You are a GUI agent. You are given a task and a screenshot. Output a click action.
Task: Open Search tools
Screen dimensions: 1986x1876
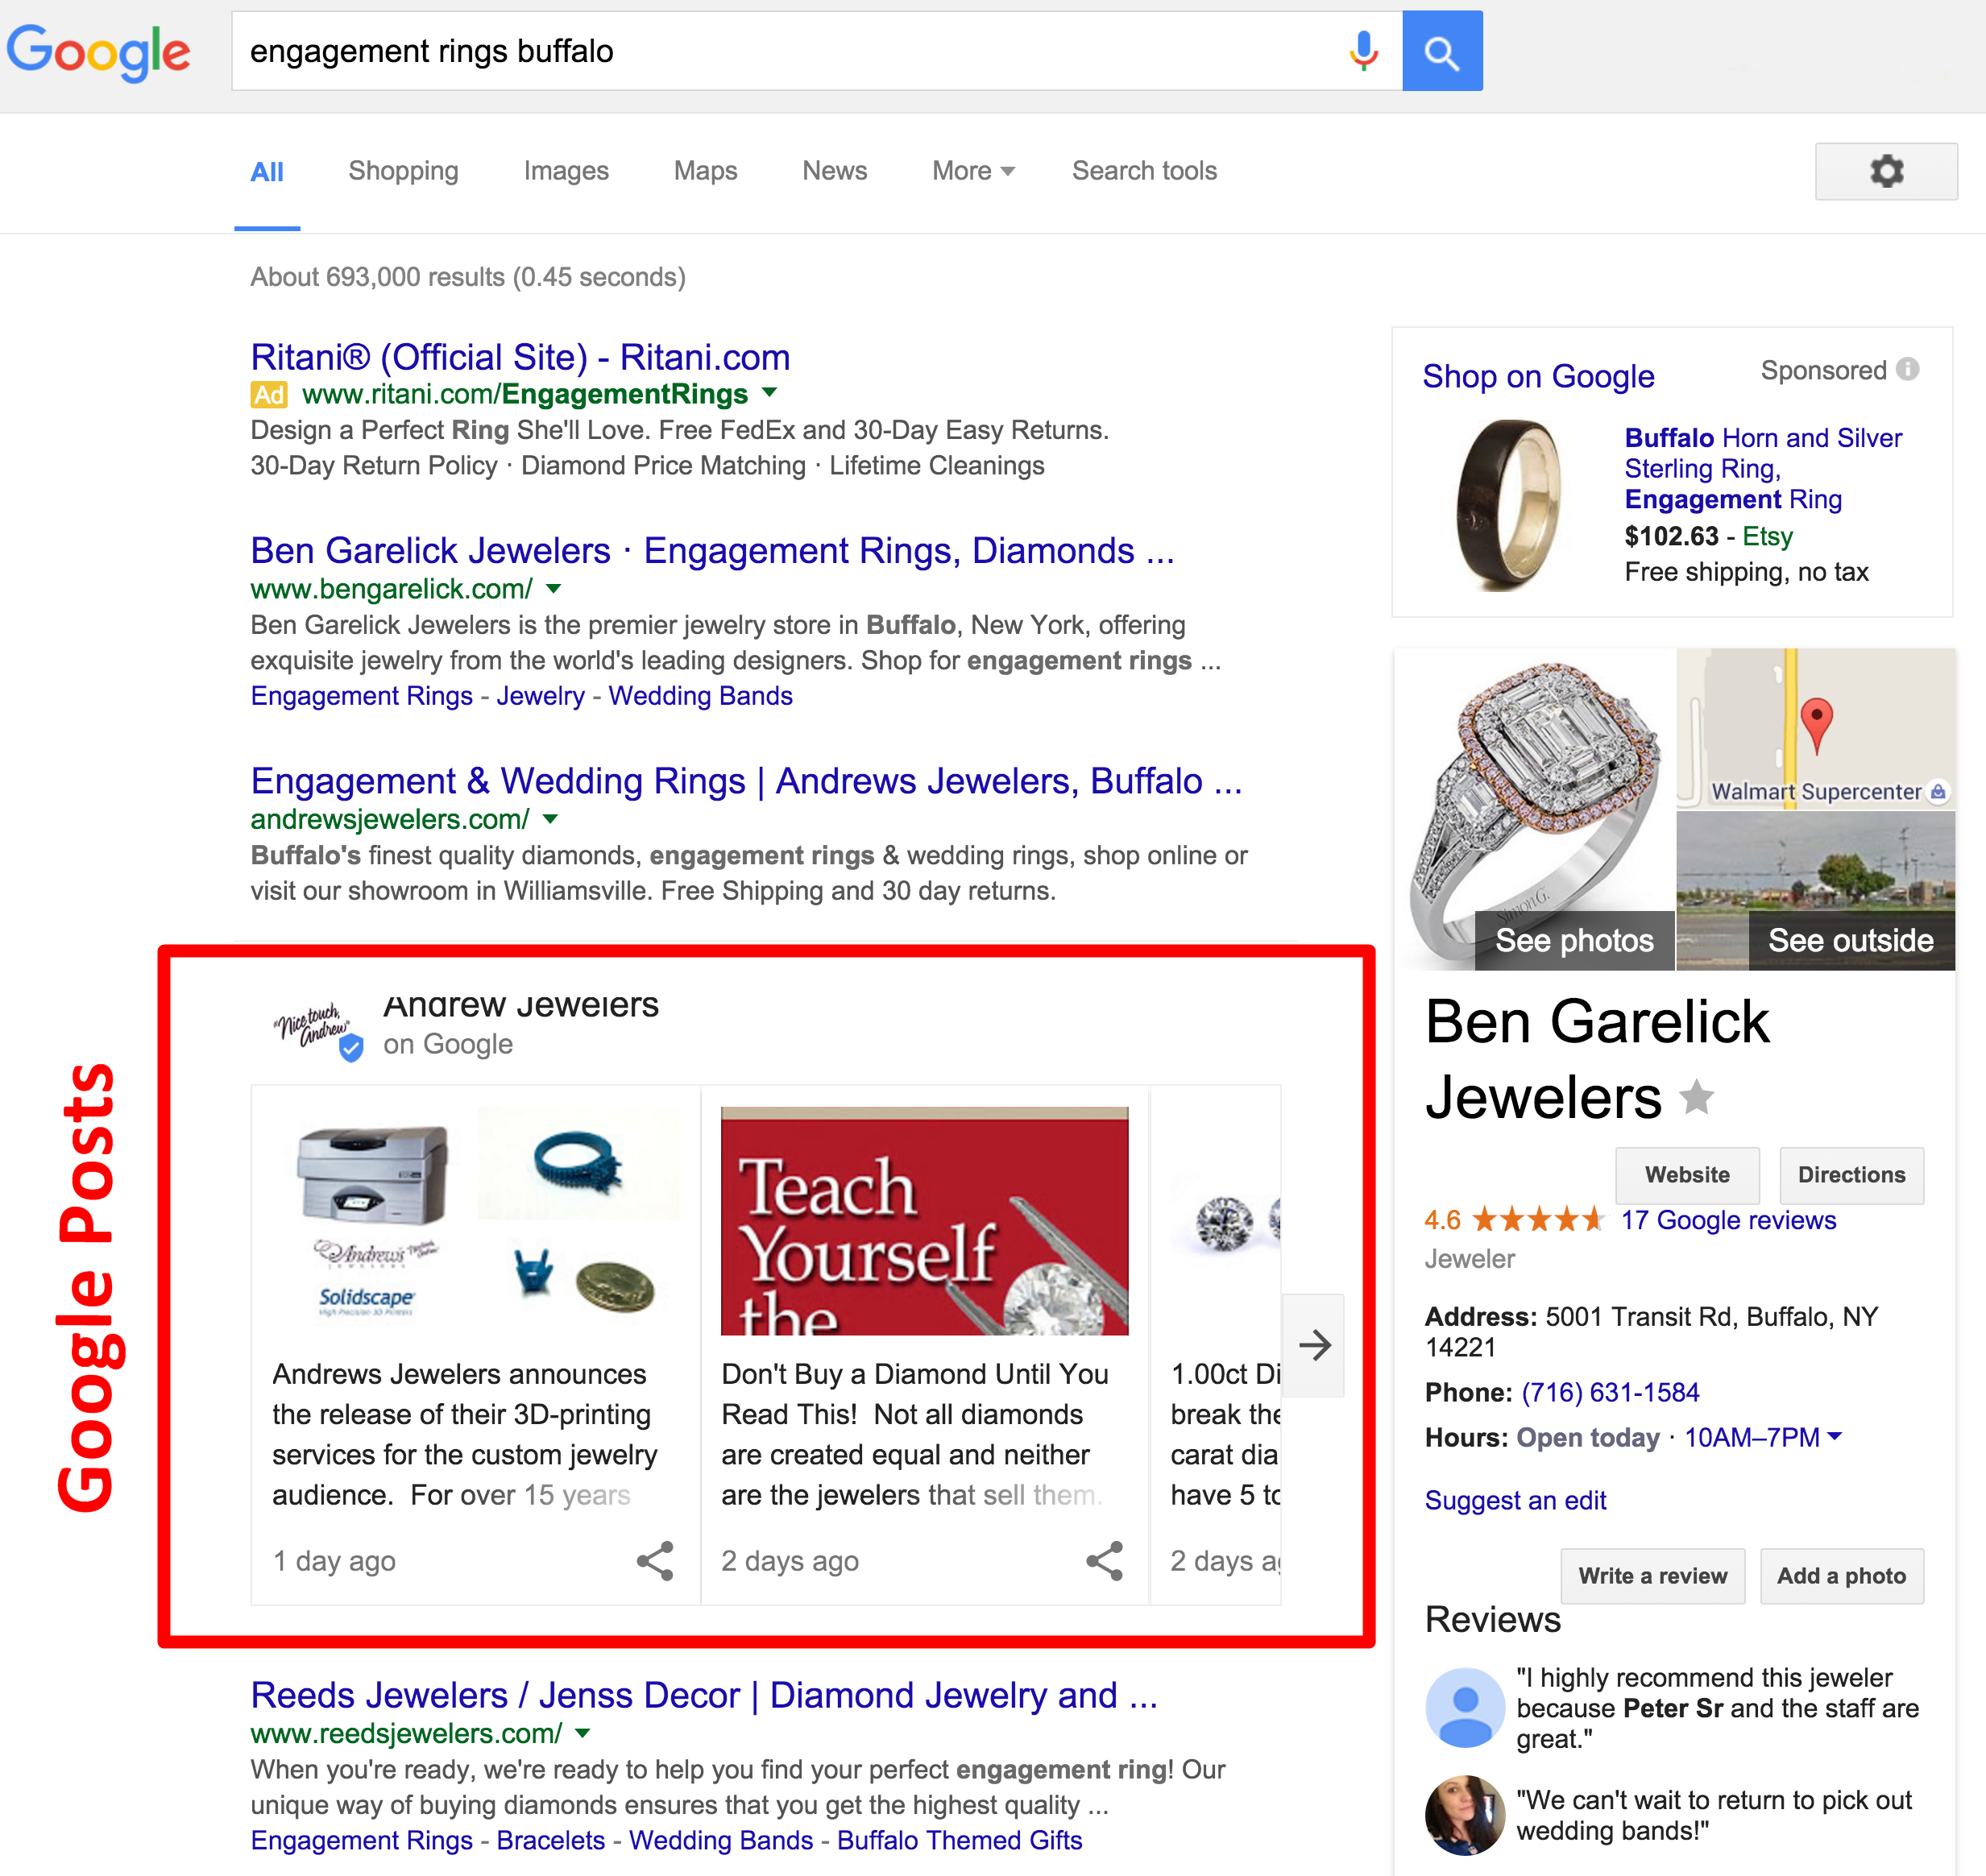[1144, 171]
